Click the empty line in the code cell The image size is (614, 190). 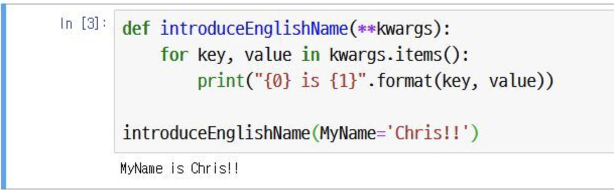click(x=364, y=108)
